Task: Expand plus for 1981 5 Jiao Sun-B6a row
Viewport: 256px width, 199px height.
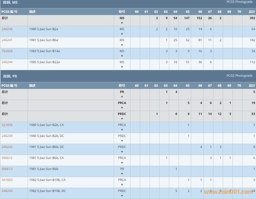Action: 122,45
